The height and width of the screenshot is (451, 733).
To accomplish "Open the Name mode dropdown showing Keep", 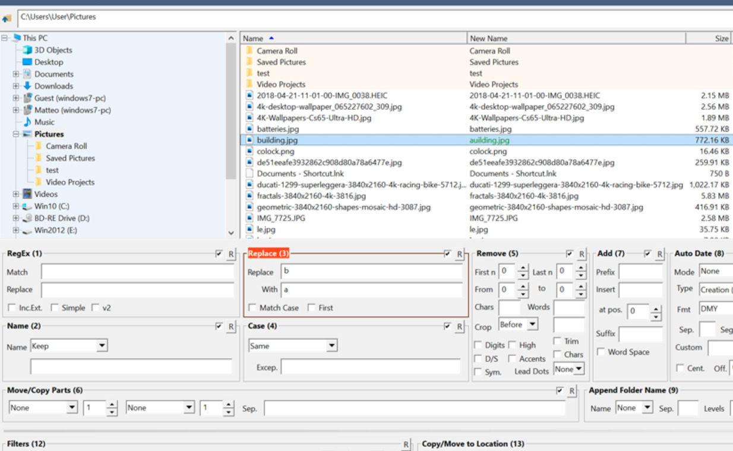I will pos(102,346).
